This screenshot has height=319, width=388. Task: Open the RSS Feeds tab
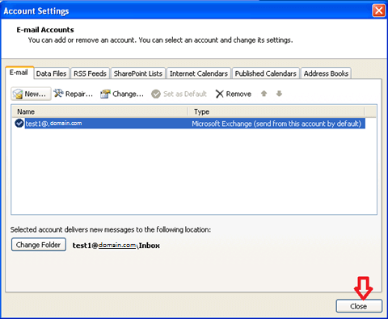(x=90, y=73)
